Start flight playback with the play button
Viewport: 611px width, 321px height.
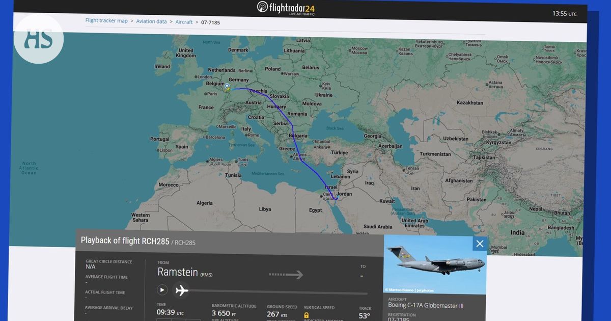[162, 290]
